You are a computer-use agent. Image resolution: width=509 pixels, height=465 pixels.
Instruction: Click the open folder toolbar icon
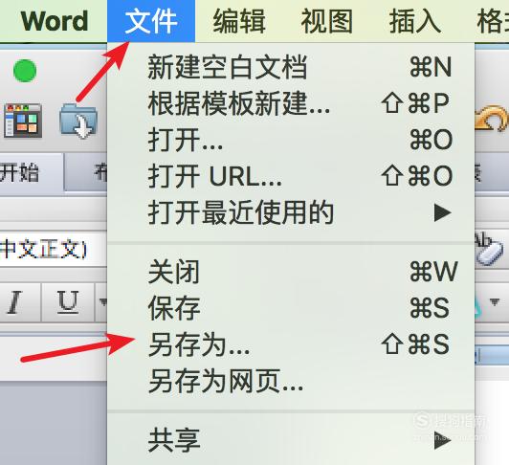[78, 121]
